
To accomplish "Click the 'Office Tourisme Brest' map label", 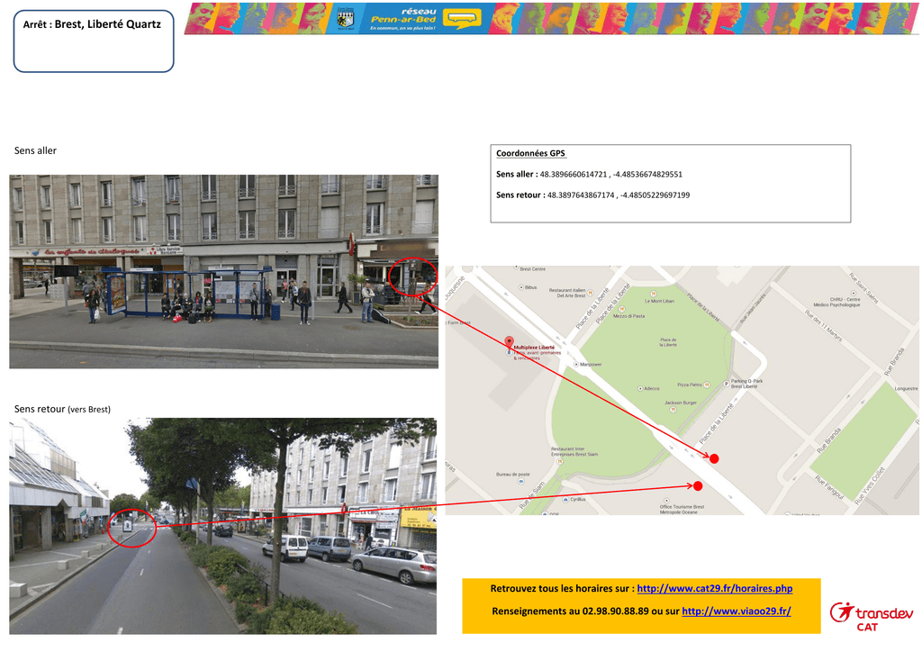I will coord(682,507).
